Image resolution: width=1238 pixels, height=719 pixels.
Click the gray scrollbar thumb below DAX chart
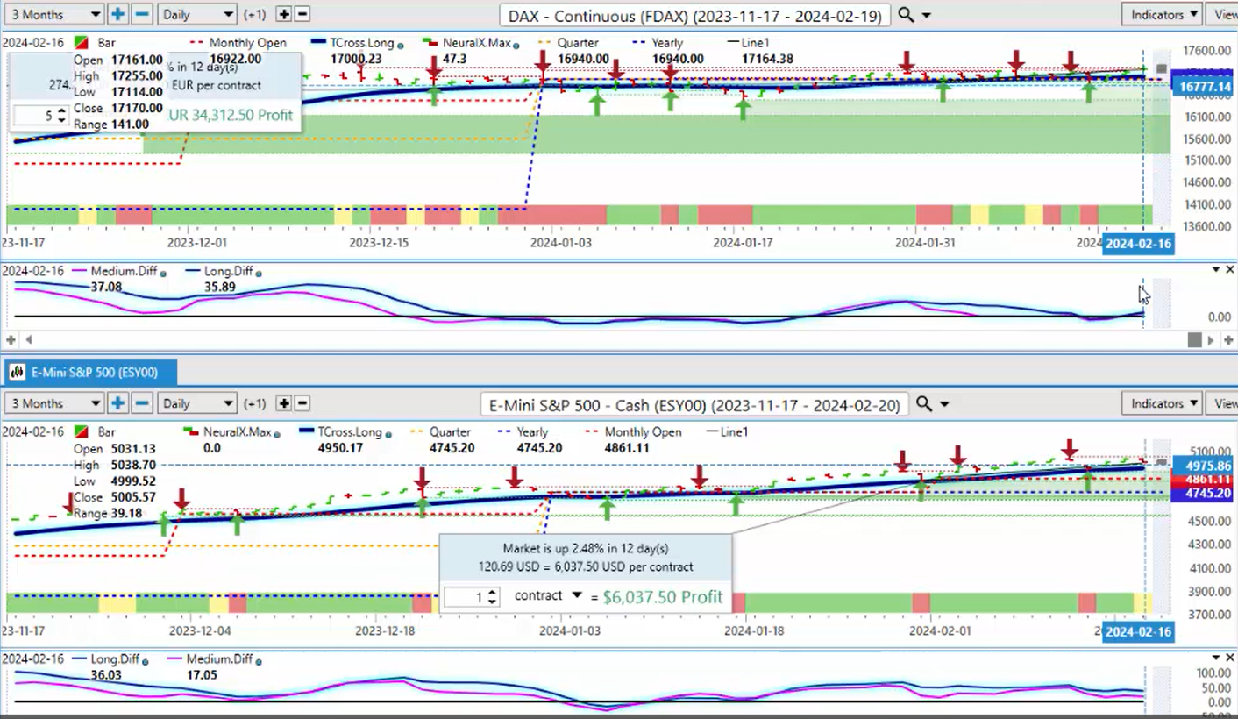point(1194,339)
